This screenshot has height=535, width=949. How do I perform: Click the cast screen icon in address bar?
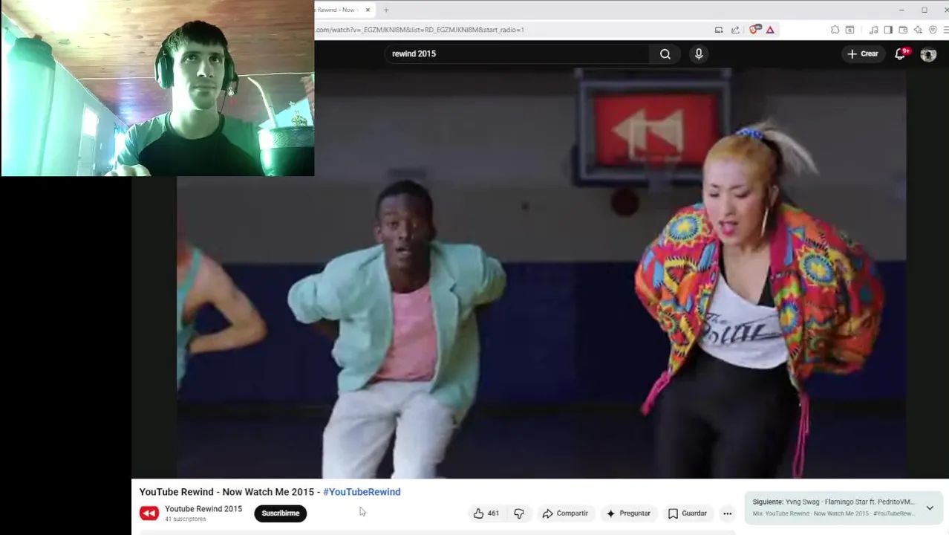coord(719,30)
